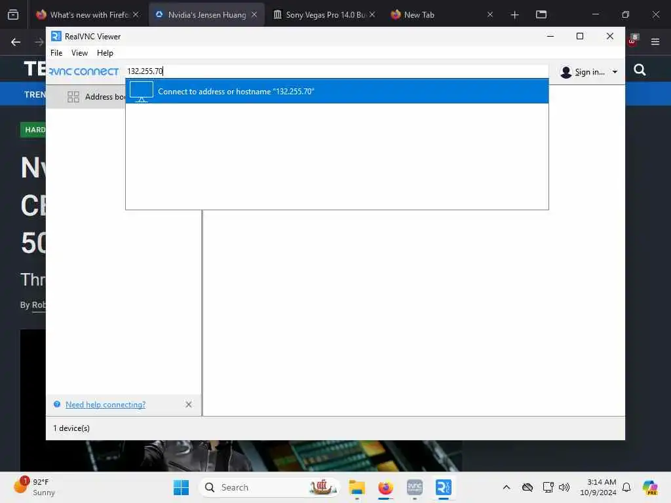Go back in Firefox
The height and width of the screenshot is (503, 671).
16,42
